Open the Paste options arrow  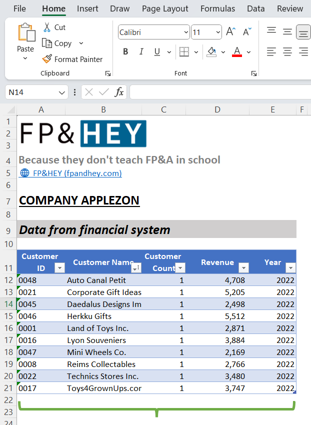25,58
